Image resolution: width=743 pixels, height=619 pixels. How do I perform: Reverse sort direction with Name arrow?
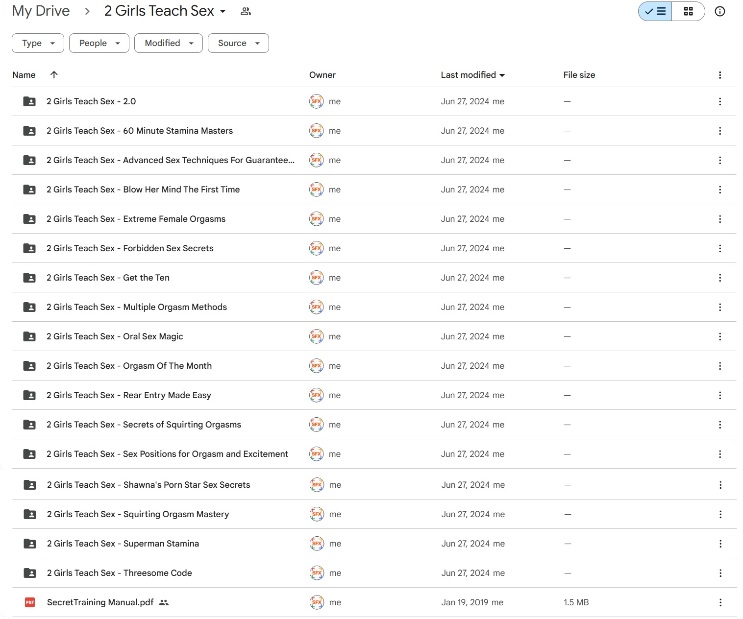54,74
